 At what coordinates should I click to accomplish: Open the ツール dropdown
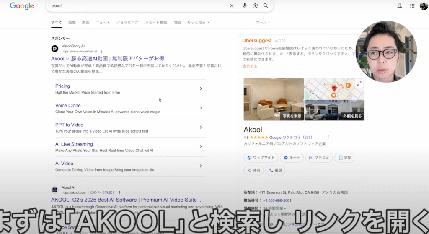(263, 23)
